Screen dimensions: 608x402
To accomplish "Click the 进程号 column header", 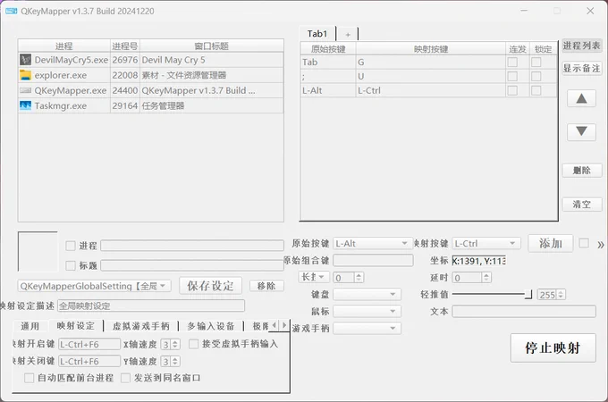I will pos(125,46).
